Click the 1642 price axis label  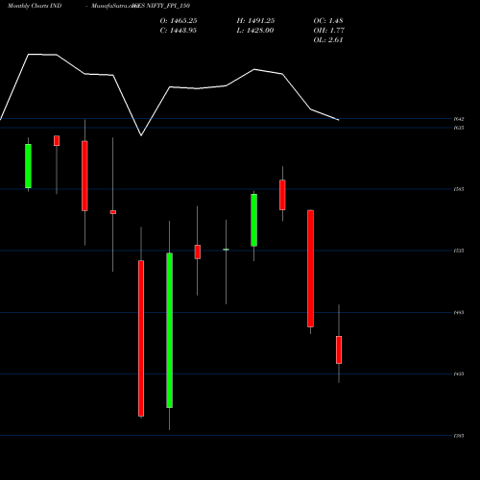click(459, 119)
